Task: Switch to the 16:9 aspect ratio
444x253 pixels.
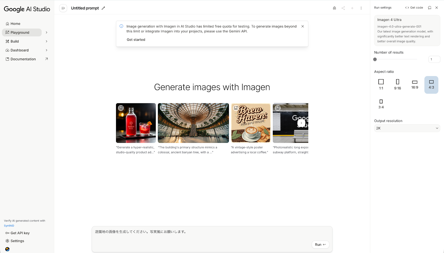Action: (415, 84)
